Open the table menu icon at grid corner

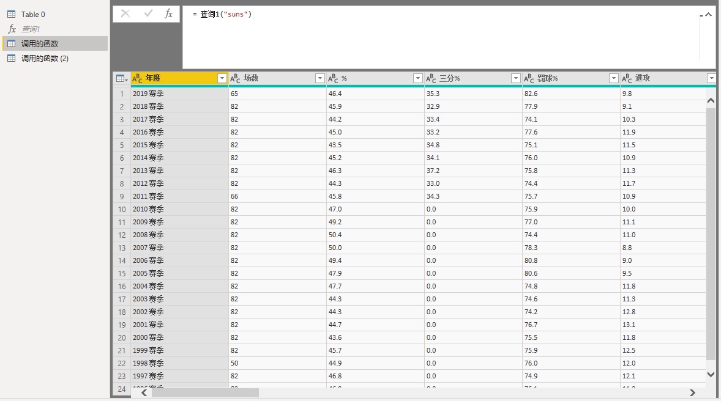pos(122,78)
